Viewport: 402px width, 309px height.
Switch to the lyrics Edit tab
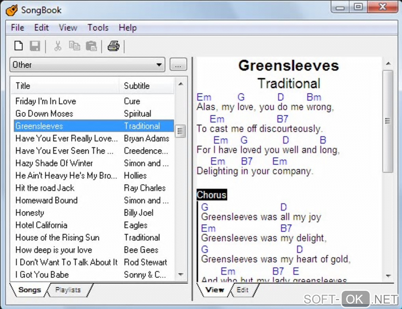[242, 290]
